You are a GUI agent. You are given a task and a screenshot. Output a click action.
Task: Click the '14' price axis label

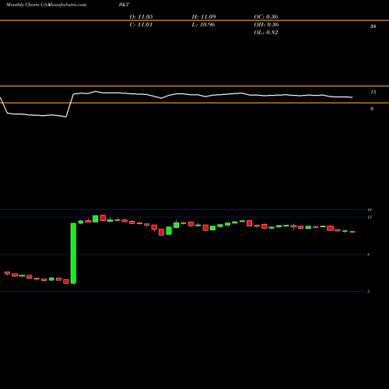(370, 209)
